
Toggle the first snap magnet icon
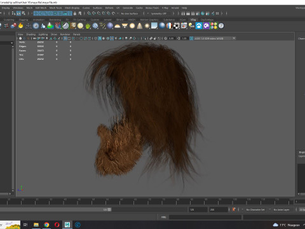tap(89, 13)
